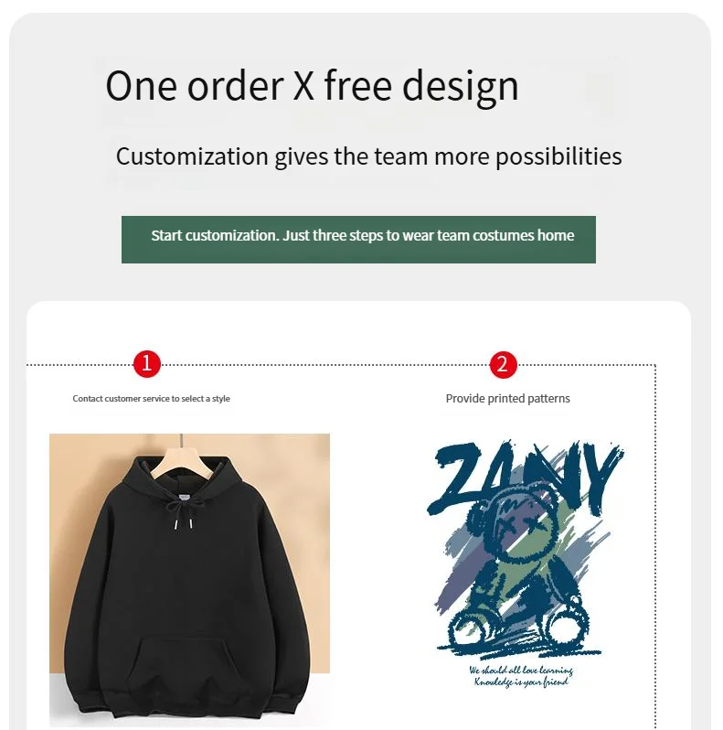Click the ZANY bear print pattern
723x730 pixels.
pyautogui.click(x=525, y=564)
